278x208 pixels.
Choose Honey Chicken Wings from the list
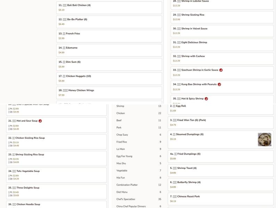(109, 93)
